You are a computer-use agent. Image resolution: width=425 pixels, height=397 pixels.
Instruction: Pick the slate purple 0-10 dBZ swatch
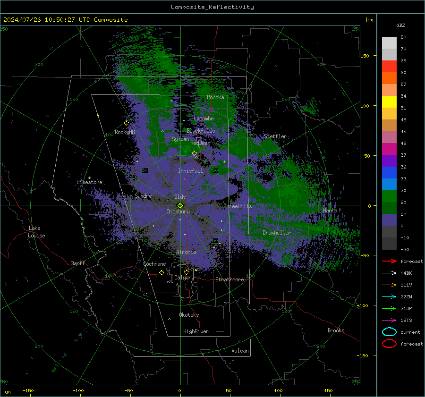pos(389,220)
